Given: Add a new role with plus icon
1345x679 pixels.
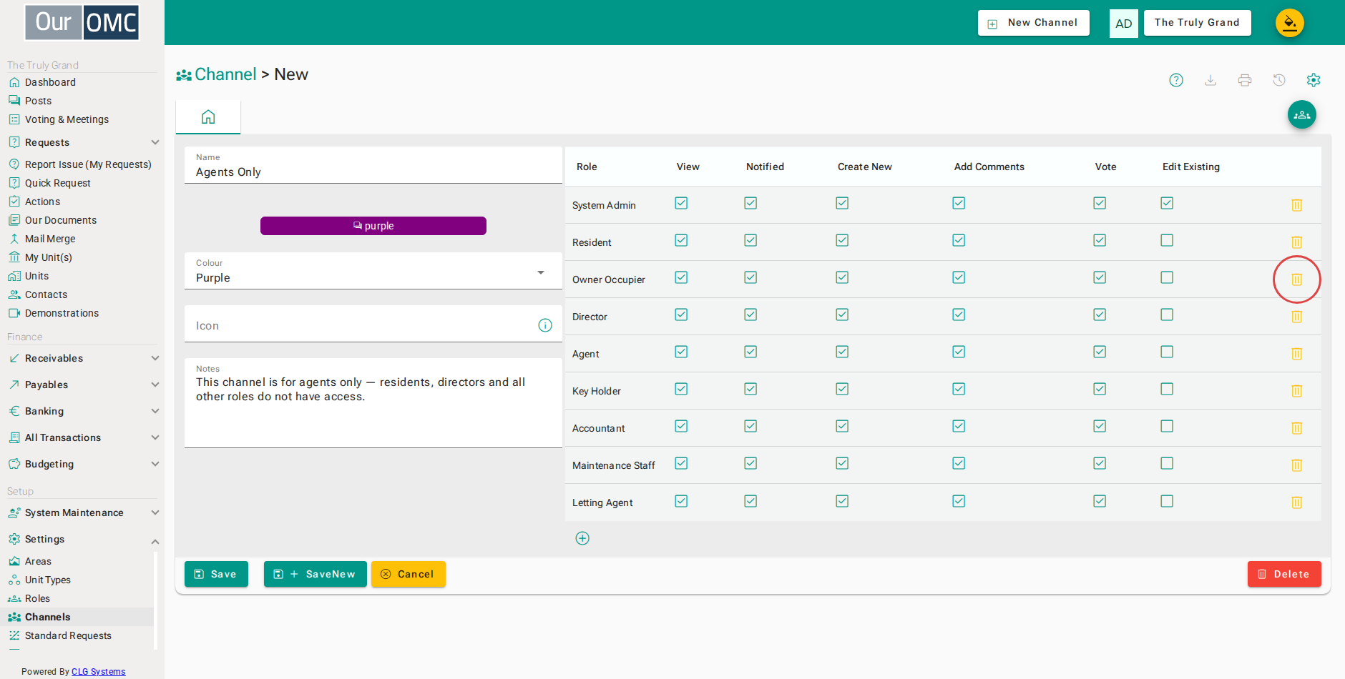Looking at the screenshot, I should [x=582, y=538].
